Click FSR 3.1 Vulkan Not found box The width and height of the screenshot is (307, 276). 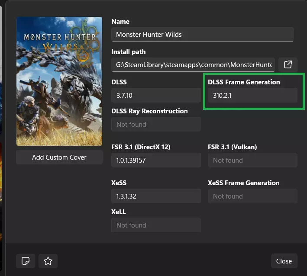(252, 160)
